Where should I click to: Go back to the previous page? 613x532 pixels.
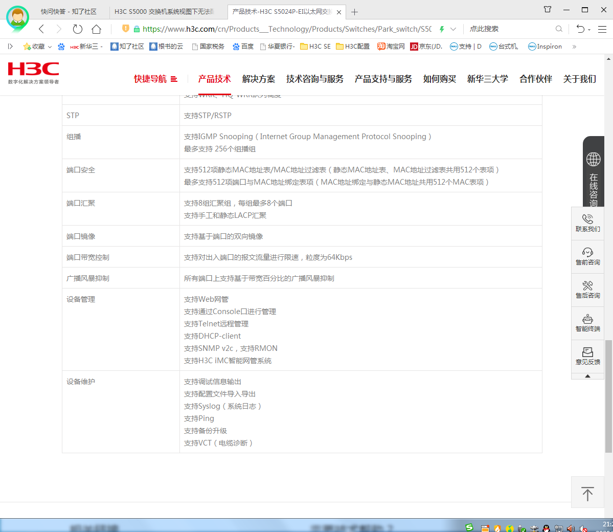tap(41, 29)
